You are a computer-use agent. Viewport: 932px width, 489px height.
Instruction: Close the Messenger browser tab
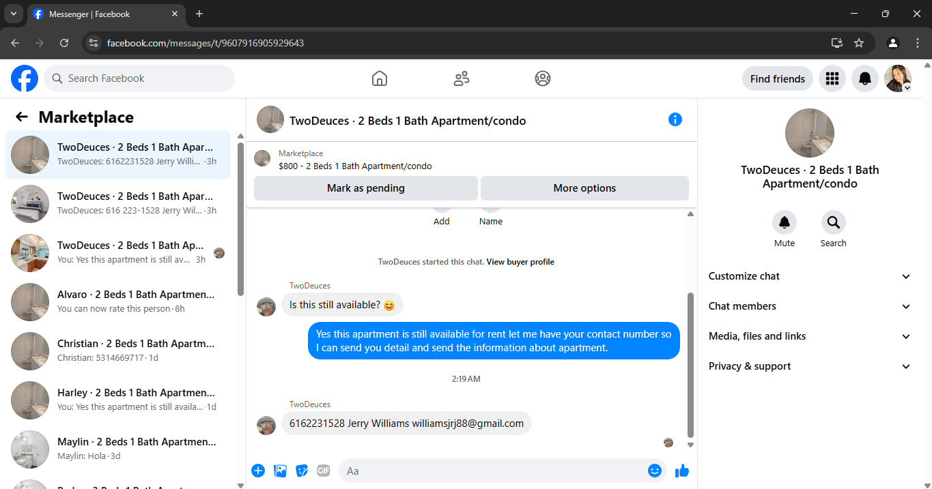pyautogui.click(x=175, y=14)
